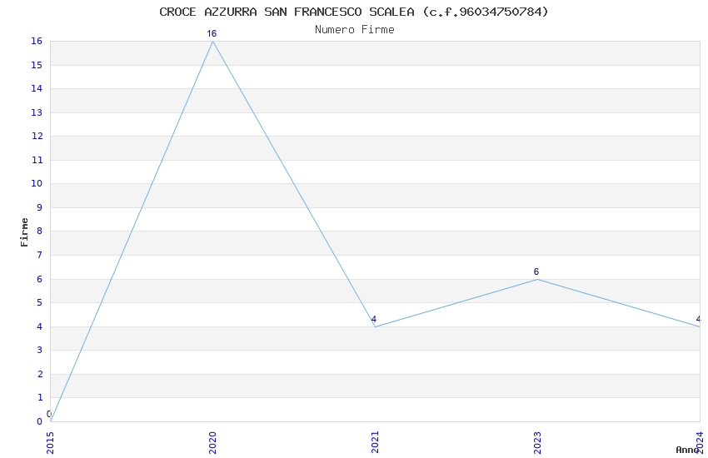Screen dimensions: 708x458
Task: Click the data label 6 above 2023
Action: point(536,271)
